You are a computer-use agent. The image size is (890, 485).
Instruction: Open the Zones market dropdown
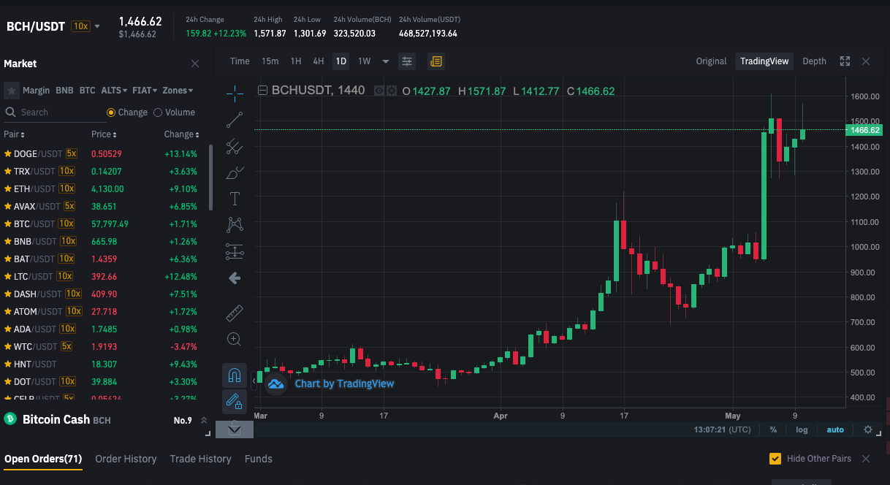(178, 91)
